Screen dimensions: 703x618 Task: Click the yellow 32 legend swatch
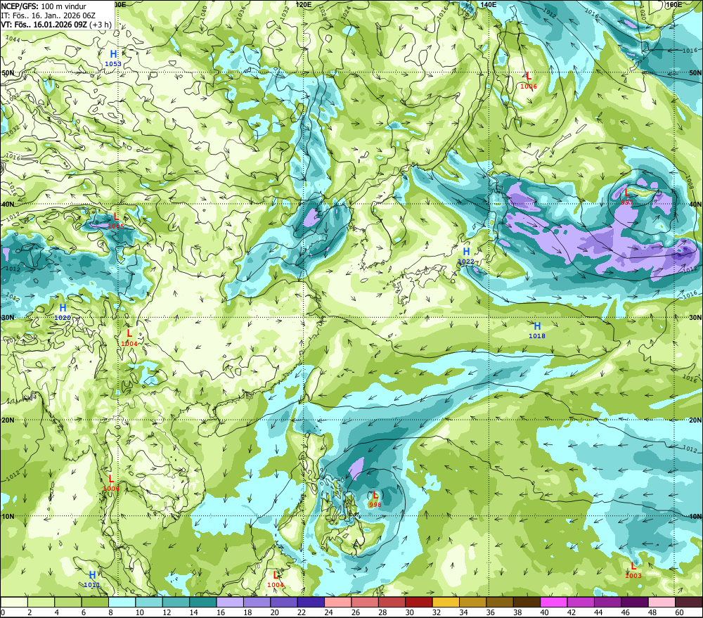(x=446, y=602)
